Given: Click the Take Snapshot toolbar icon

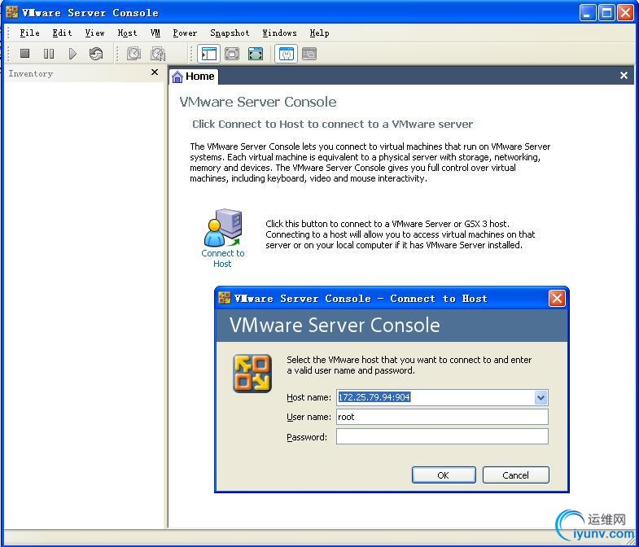Looking at the screenshot, I should (133, 54).
